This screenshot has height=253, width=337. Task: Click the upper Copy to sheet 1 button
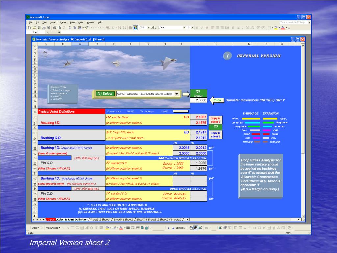click(x=215, y=120)
